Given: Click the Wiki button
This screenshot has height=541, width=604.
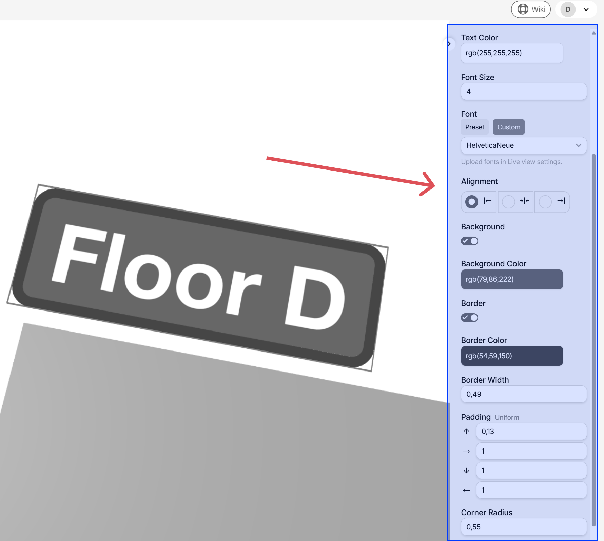Looking at the screenshot, I should point(531,9).
